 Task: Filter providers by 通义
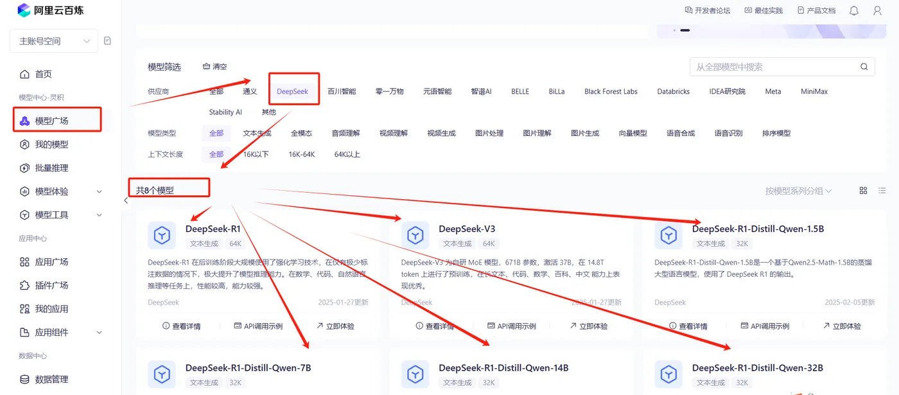click(250, 92)
